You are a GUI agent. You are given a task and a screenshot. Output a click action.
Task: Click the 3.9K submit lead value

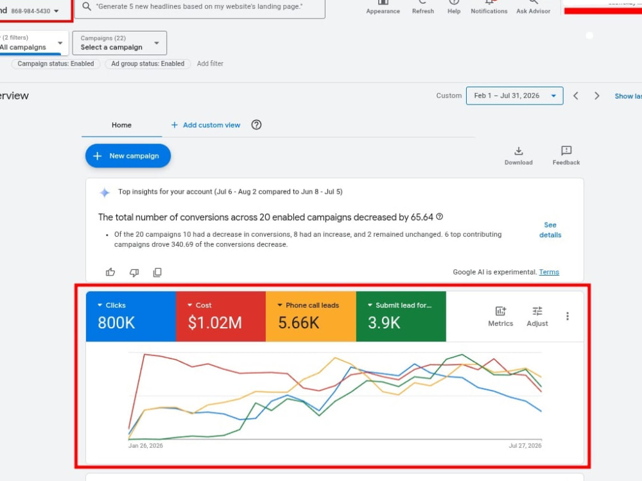[384, 323]
